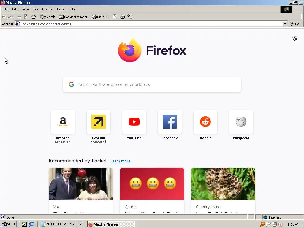
Task: Open the History toolbar button
Action: (100, 17)
